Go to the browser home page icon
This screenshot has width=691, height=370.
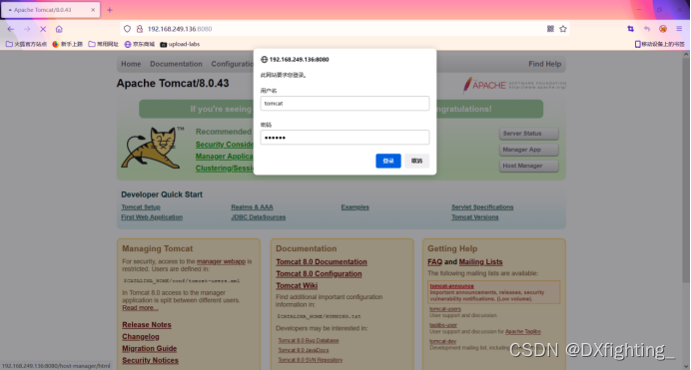click(x=59, y=29)
